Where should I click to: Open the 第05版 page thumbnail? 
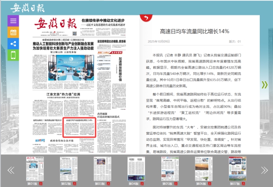click(167, 168)
